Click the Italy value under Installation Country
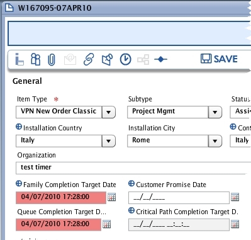The image size is (251, 240). pyautogui.click(x=28, y=140)
